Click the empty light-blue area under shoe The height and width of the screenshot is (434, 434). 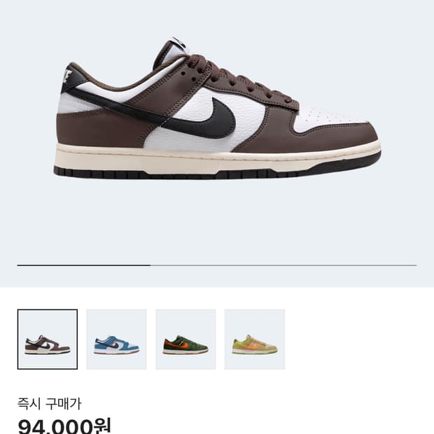(217, 221)
